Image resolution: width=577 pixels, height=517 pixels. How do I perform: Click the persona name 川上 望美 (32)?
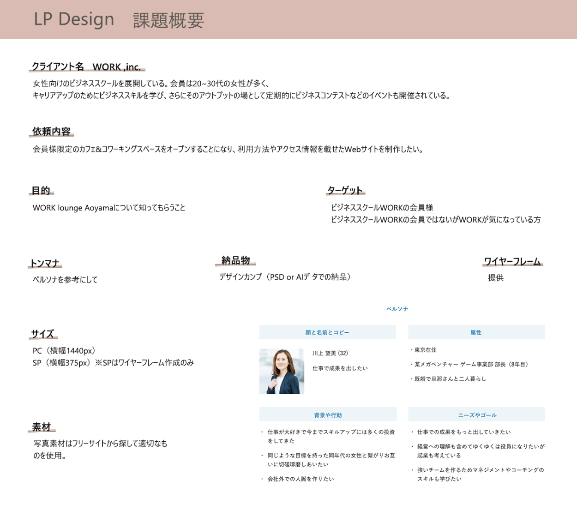coord(330,353)
